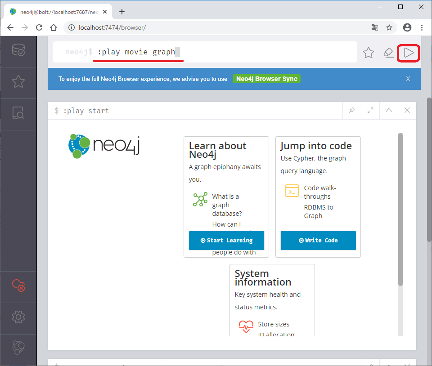Click the Start Learning button
This screenshot has height=366, width=432.
[226, 240]
